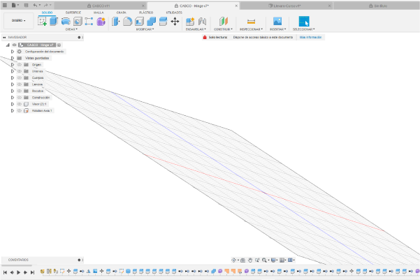Select the Shell tool
The image size is (420, 280).
[x=139, y=21]
